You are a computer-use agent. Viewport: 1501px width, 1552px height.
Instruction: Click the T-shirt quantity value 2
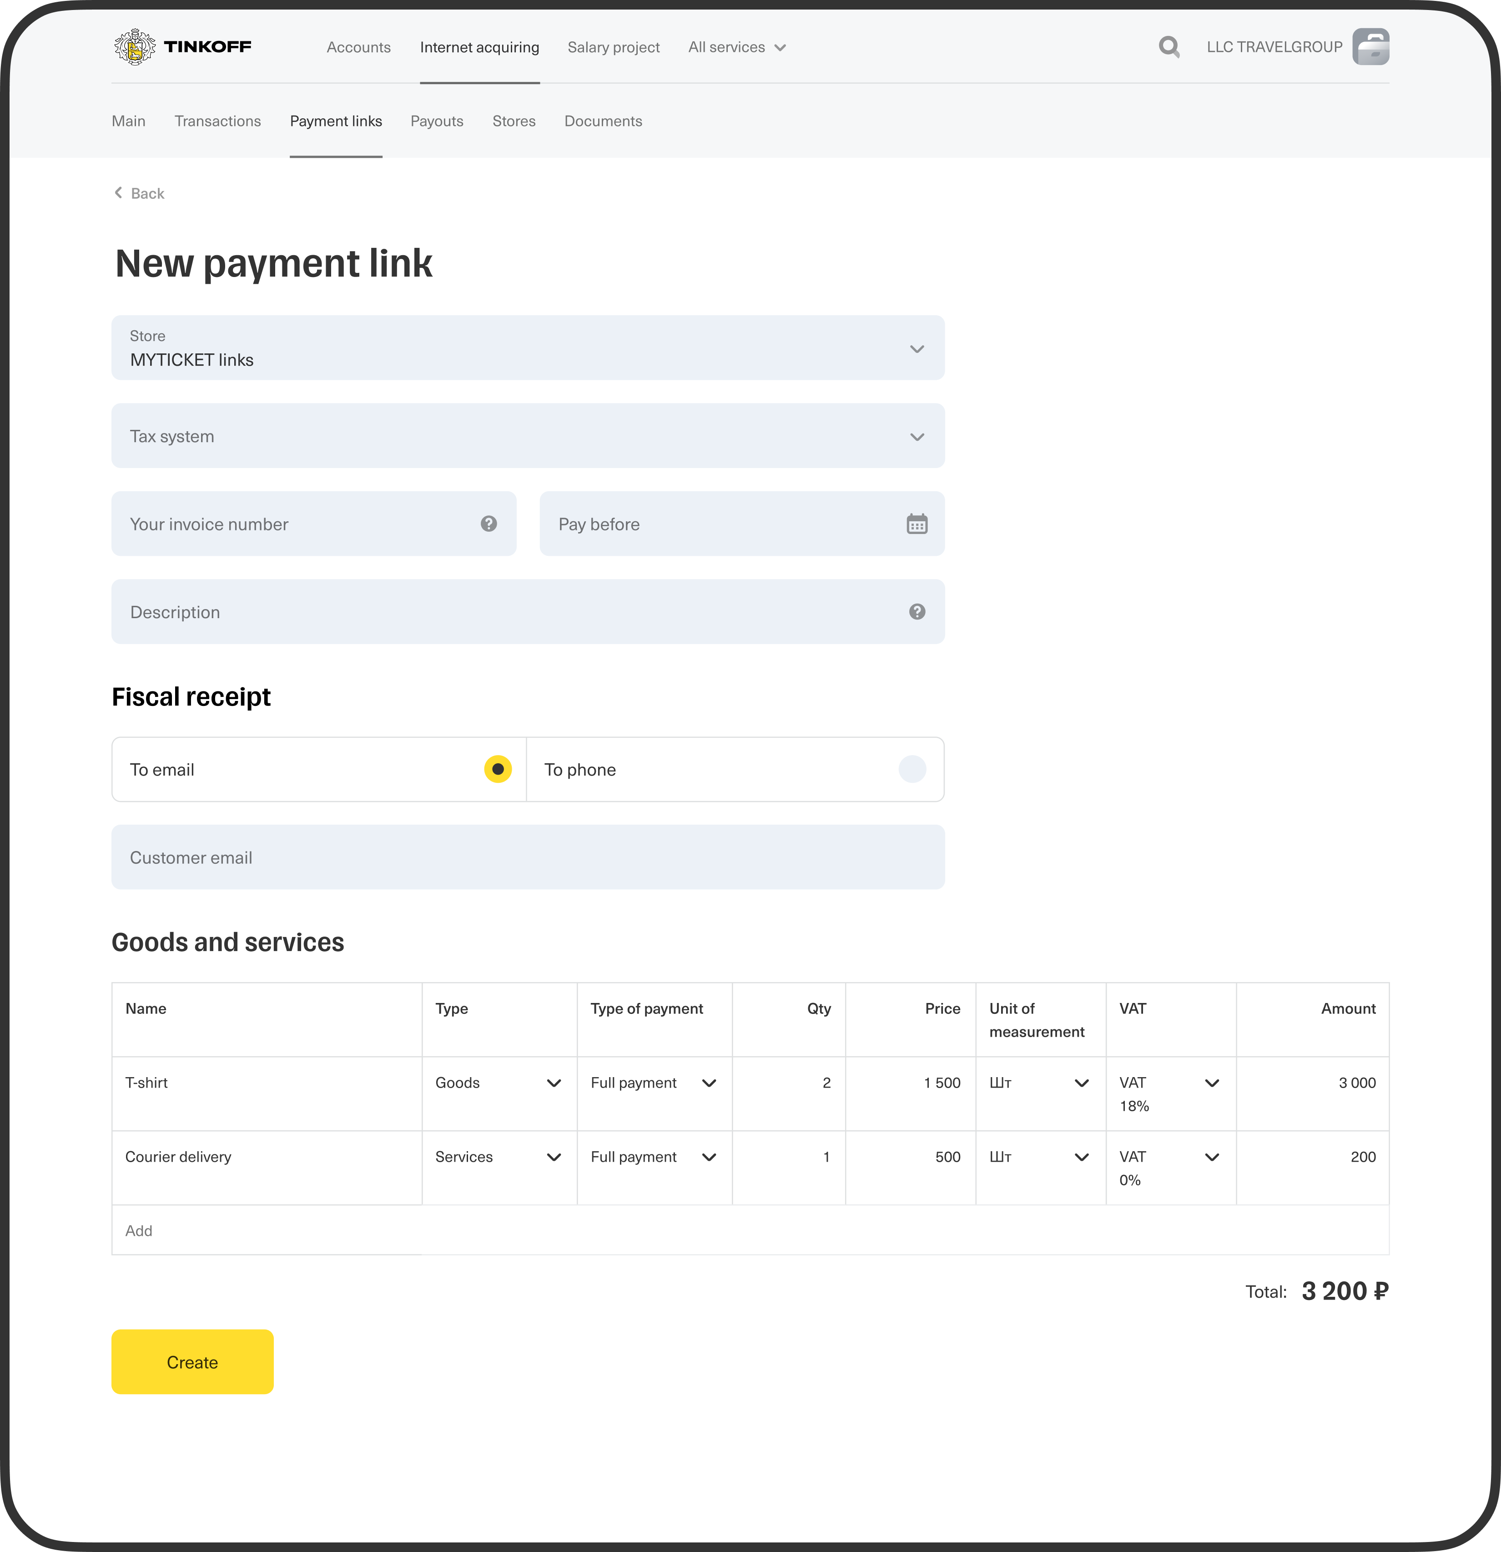826,1083
